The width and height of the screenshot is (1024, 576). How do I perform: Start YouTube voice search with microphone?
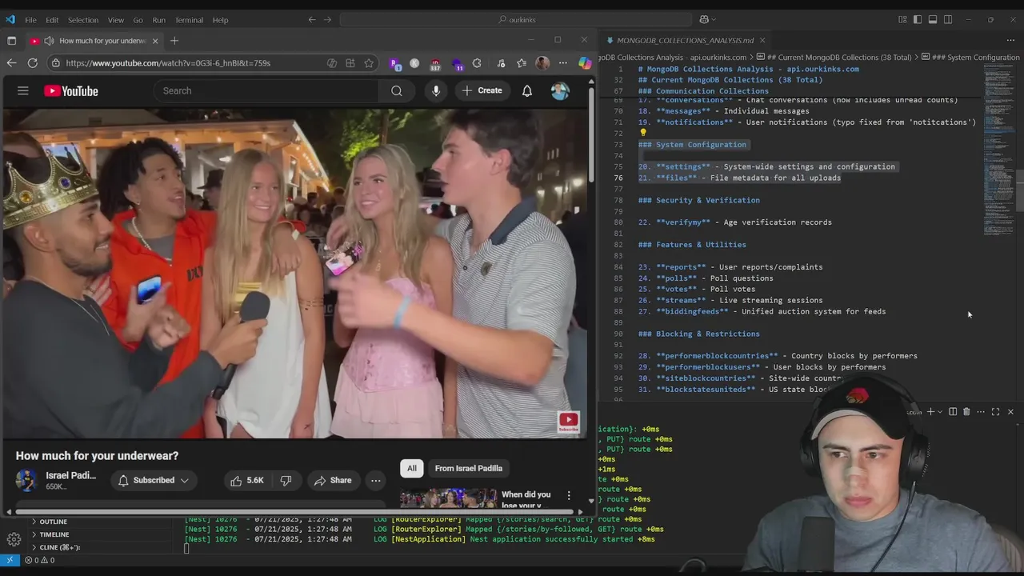[436, 91]
